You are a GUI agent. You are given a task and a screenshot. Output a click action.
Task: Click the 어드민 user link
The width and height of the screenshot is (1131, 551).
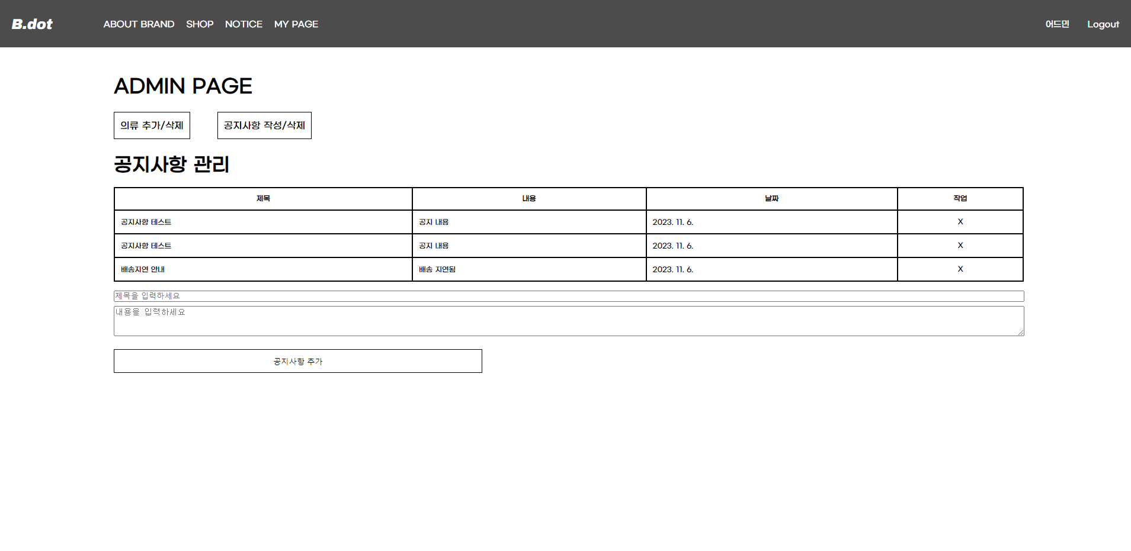pyautogui.click(x=1057, y=24)
